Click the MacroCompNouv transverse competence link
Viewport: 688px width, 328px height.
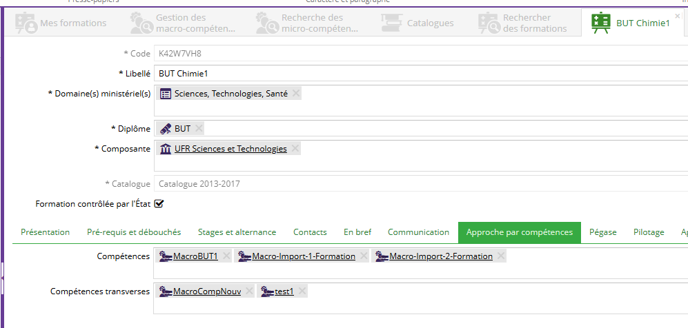coord(207,291)
